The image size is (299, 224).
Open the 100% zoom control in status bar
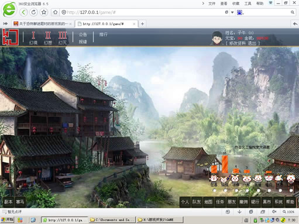click(x=288, y=212)
